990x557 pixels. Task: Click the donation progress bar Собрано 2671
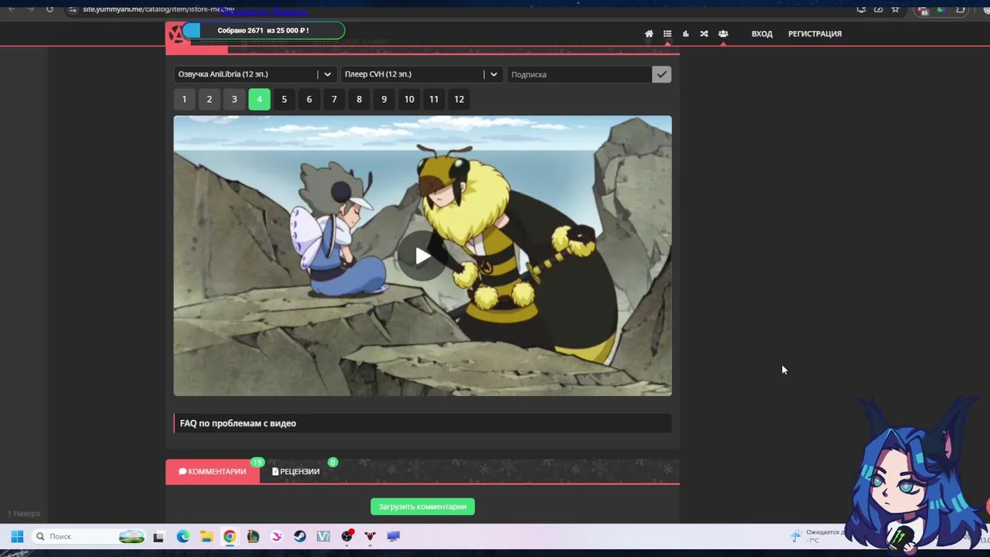coord(263,31)
